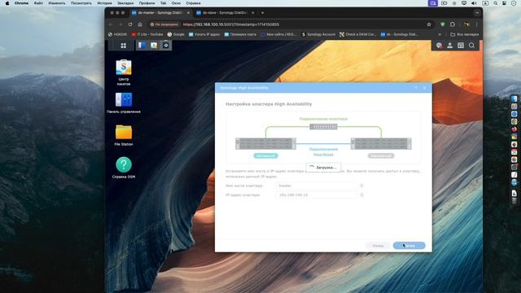Switch to the second DSM taskbar app icon
The image size is (521, 293).
click(154, 46)
